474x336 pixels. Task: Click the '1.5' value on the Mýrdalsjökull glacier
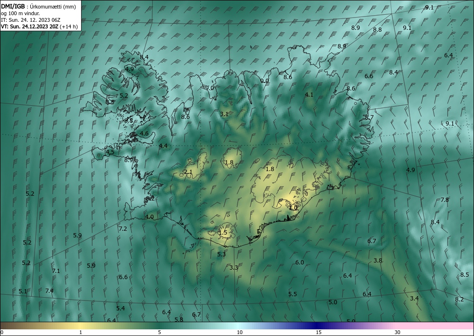tap(223, 233)
